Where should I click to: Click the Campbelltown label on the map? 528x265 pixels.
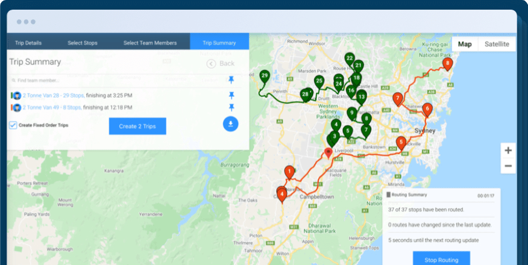(317, 197)
